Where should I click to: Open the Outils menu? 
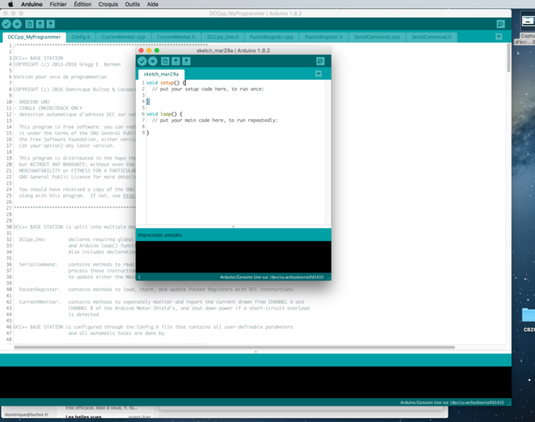tap(132, 4)
